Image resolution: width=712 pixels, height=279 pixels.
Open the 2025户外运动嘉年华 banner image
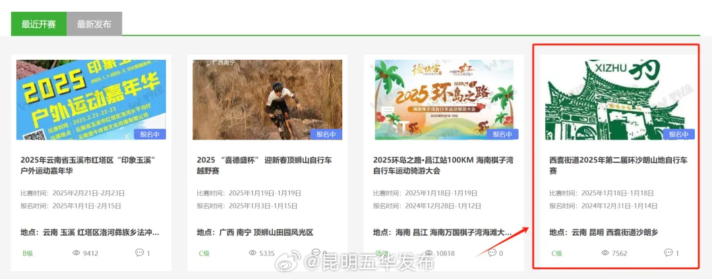tap(91, 99)
